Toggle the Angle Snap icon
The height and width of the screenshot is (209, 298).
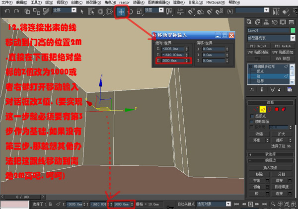pyautogui.click(x=200, y=12)
